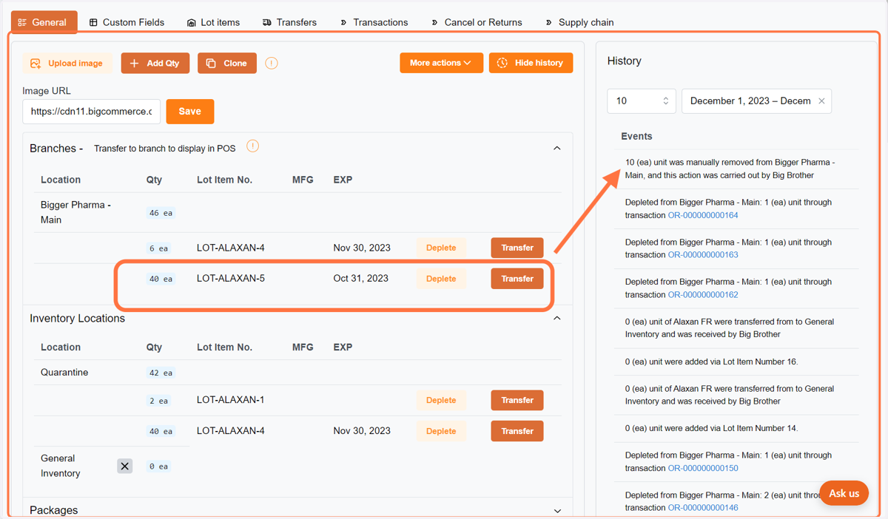Click the Add Qty button
Viewport: 888px width, 519px height.
click(155, 64)
